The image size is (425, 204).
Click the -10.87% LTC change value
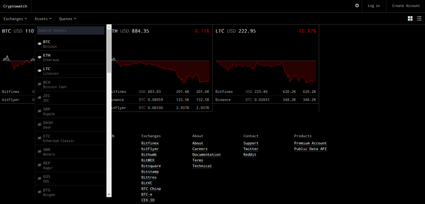[306, 31]
